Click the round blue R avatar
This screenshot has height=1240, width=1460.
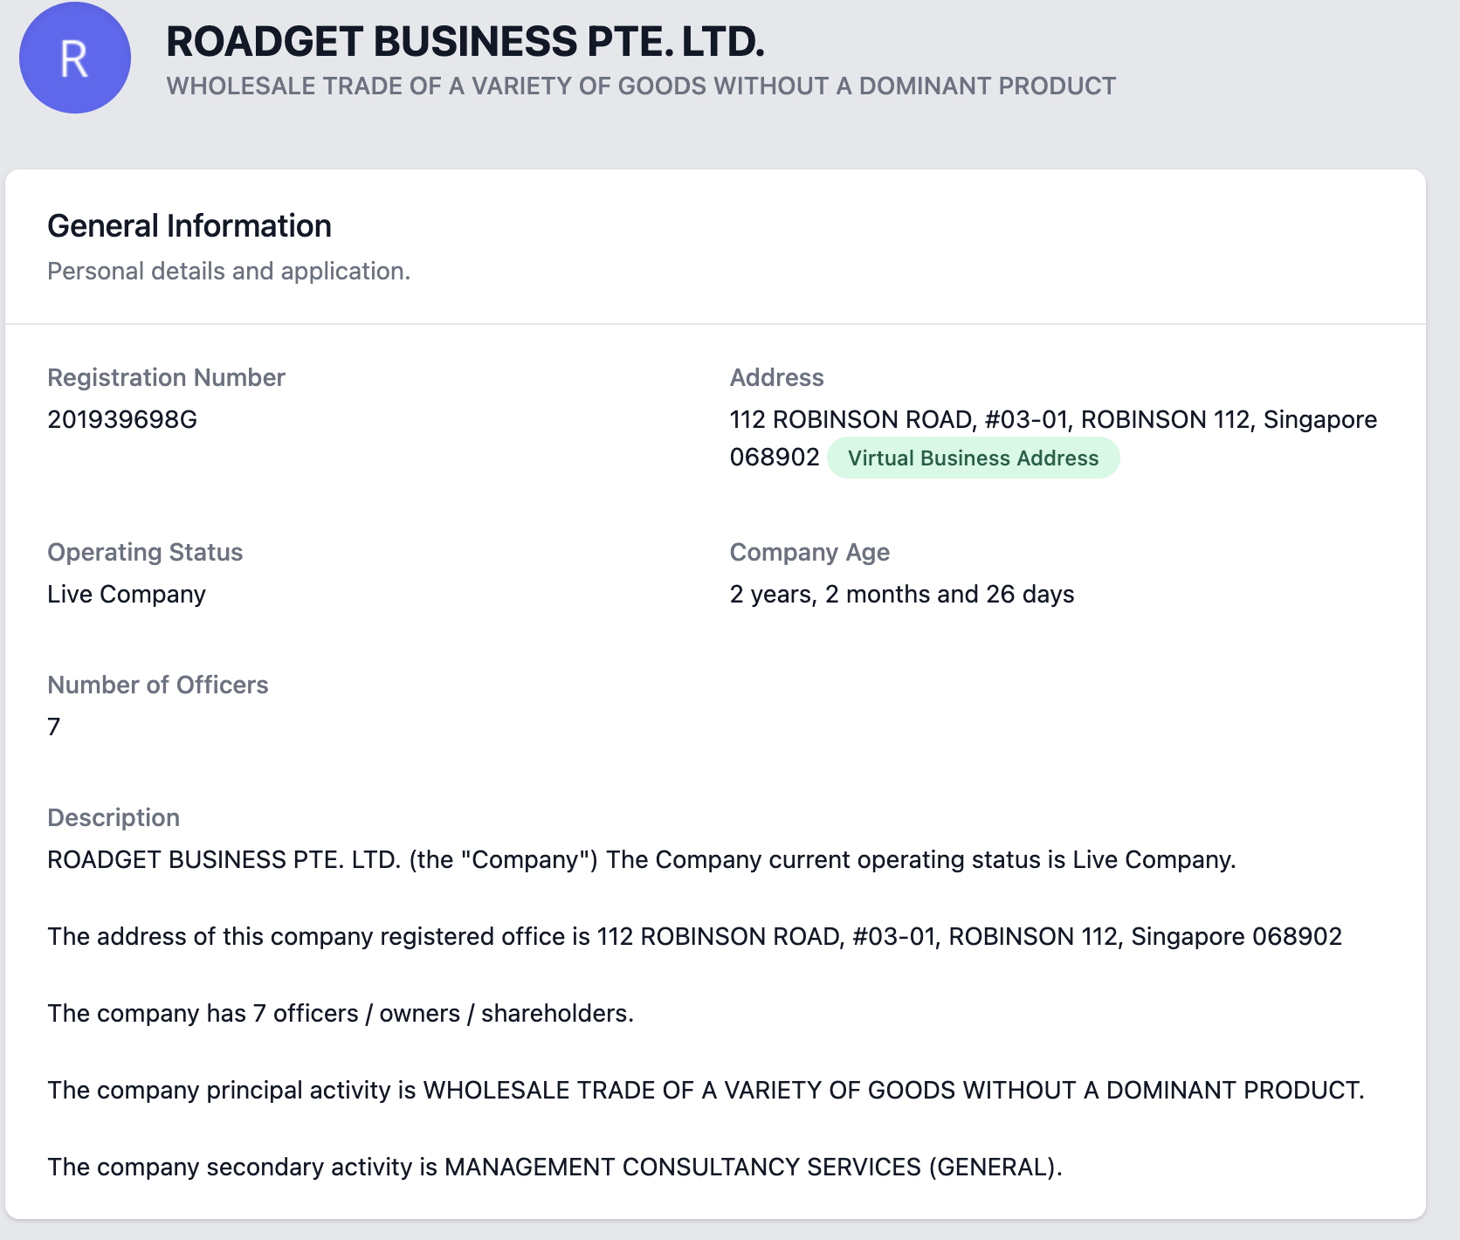(x=75, y=58)
